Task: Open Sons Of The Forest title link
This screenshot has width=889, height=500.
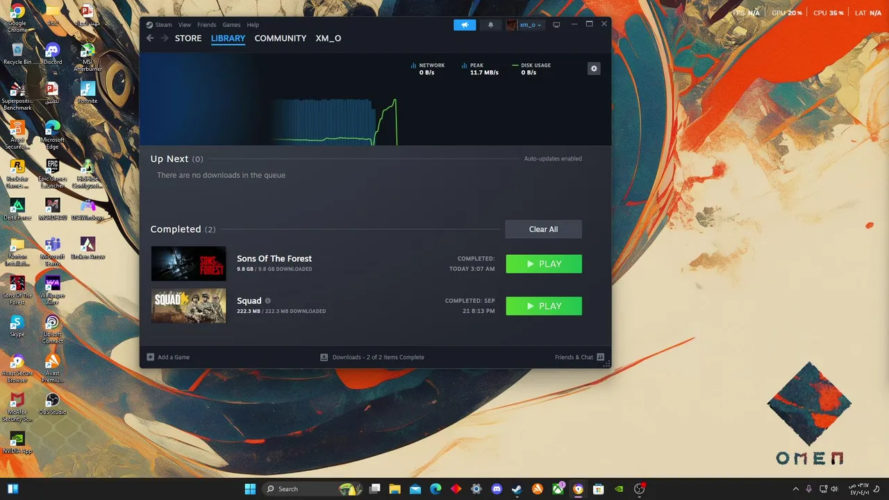Action: point(274,258)
